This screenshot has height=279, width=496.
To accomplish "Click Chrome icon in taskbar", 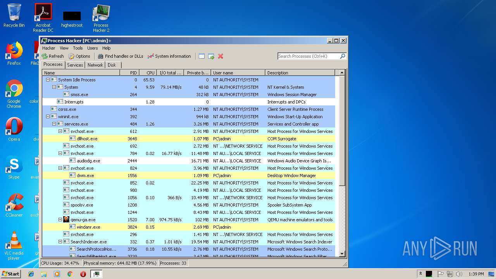I will tap(70, 274).
